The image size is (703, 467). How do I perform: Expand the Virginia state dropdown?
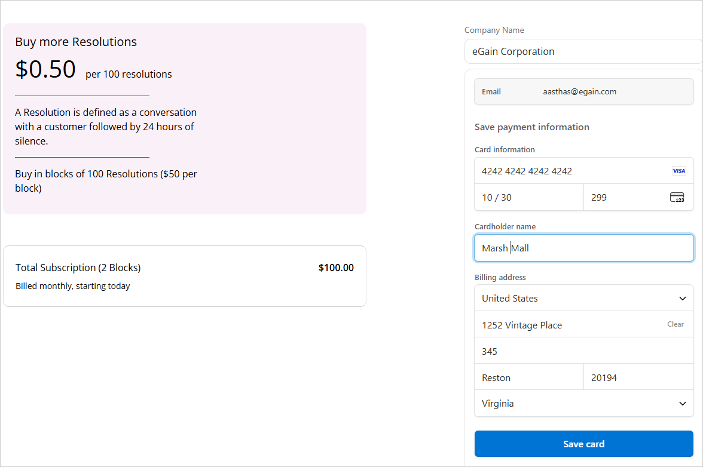click(x=583, y=404)
